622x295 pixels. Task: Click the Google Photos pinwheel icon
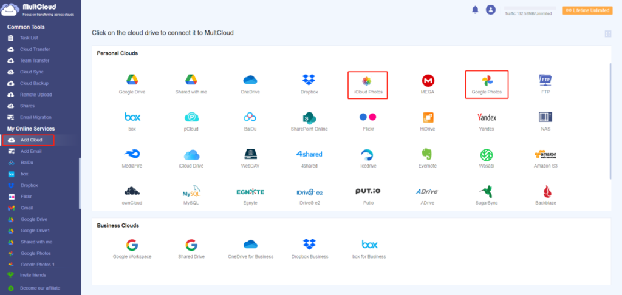point(487,81)
